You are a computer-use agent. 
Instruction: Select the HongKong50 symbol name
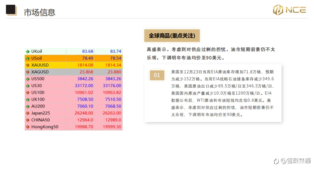click(45, 127)
